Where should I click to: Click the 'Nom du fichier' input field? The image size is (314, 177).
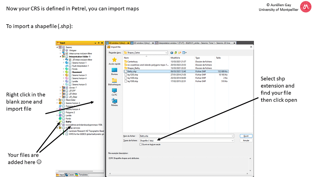[186, 136]
